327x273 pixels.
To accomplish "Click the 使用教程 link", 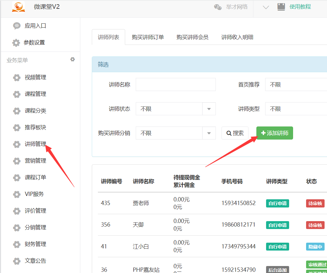I will [x=300, y=7].
